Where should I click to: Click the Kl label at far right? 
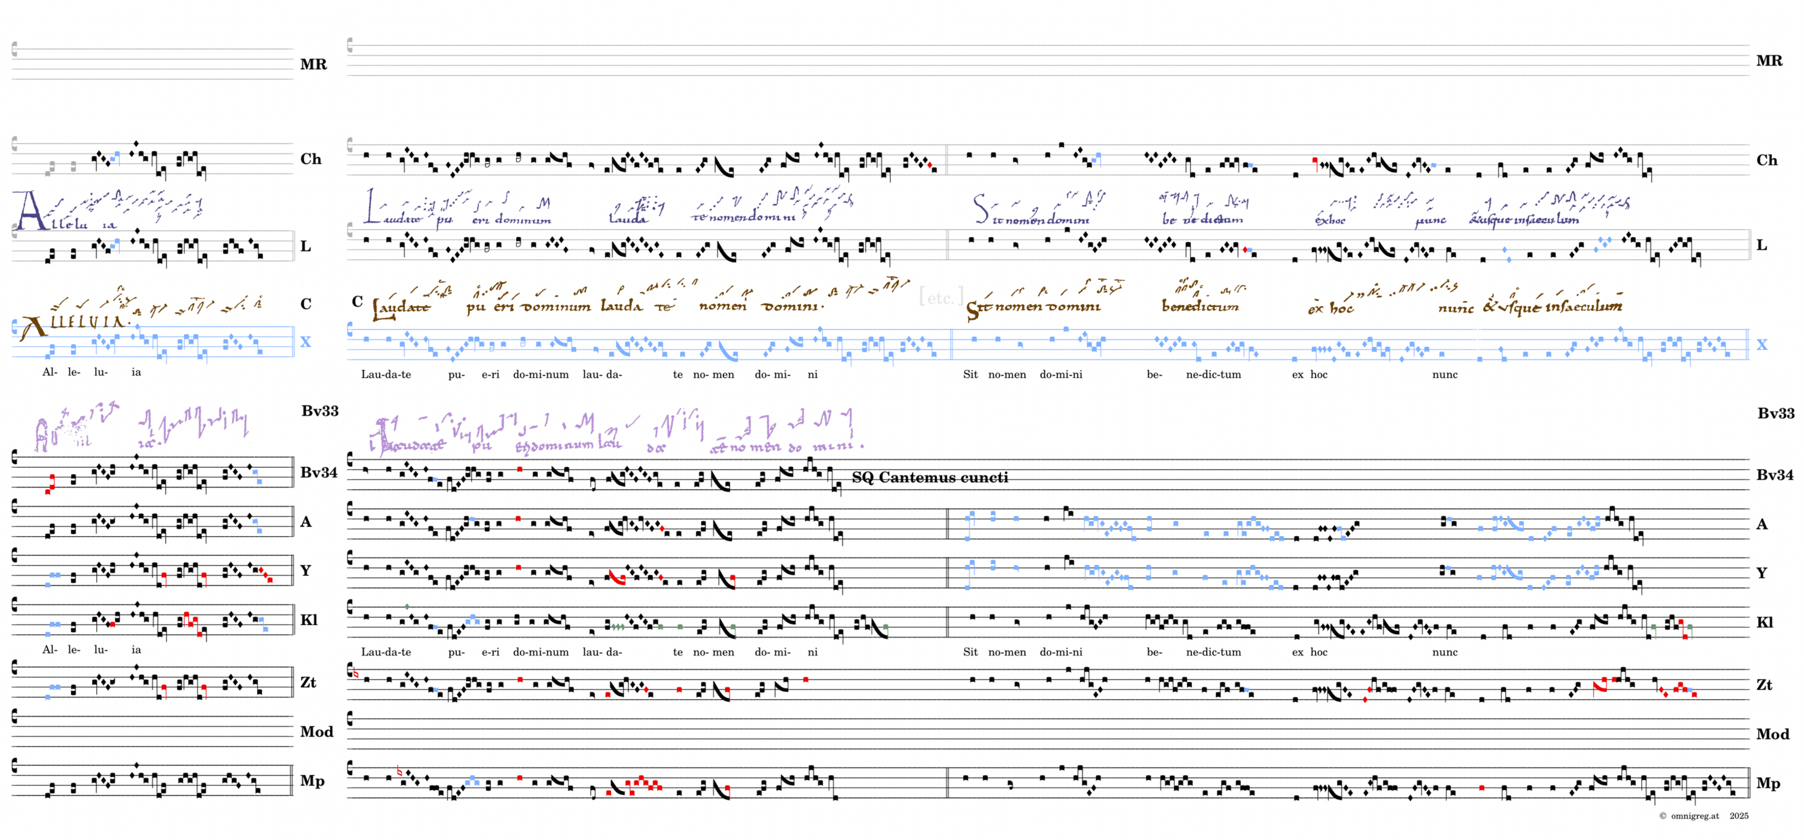1765,623
